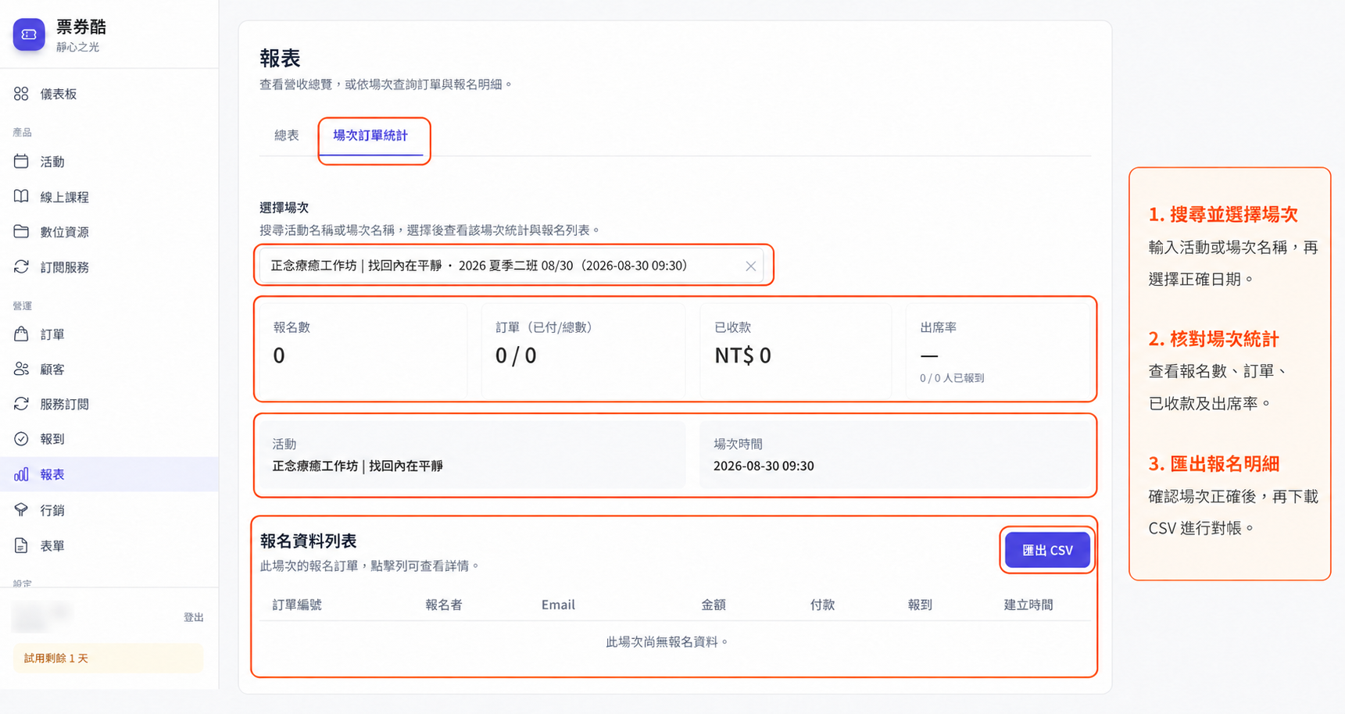Click the 報名資料列表 heading
1345x714 pixels.
tap(308, 541)
